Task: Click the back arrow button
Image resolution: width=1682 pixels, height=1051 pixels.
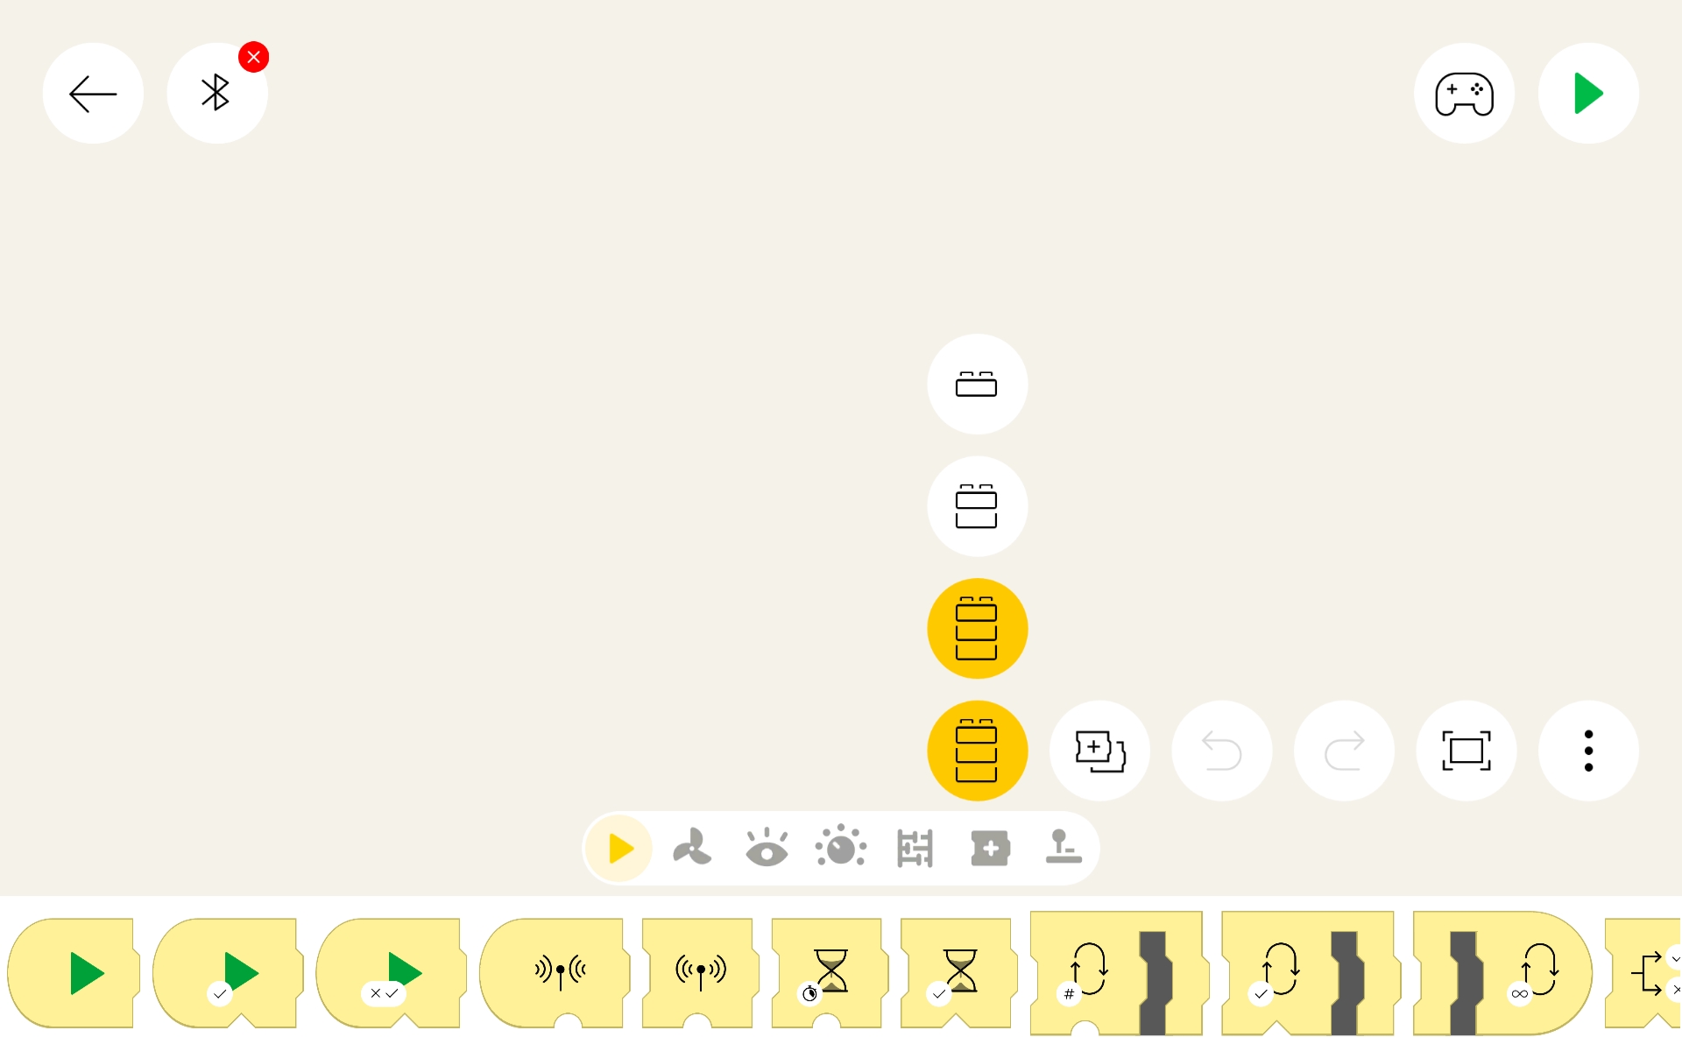Action: 93,94
